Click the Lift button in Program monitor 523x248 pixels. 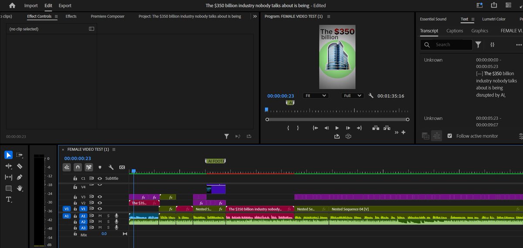click(376, 128)
